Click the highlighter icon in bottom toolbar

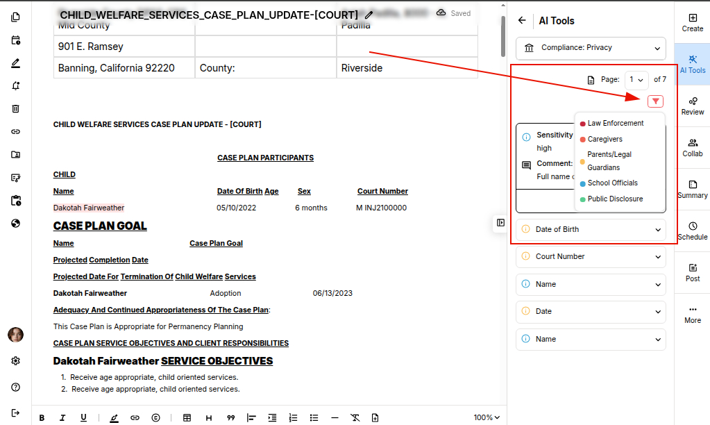click(x=114, y=417)
